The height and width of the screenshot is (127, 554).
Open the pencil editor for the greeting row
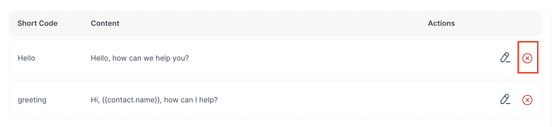[x=505, y=99]
